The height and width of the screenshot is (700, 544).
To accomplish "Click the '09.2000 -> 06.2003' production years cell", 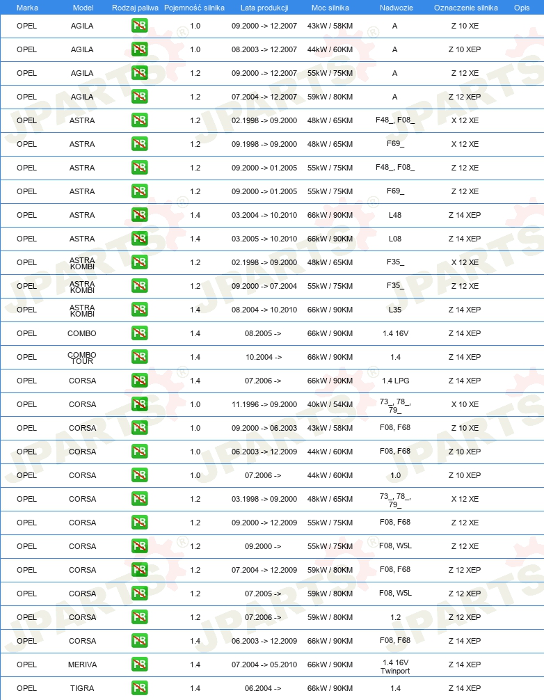I will (264, 428).
